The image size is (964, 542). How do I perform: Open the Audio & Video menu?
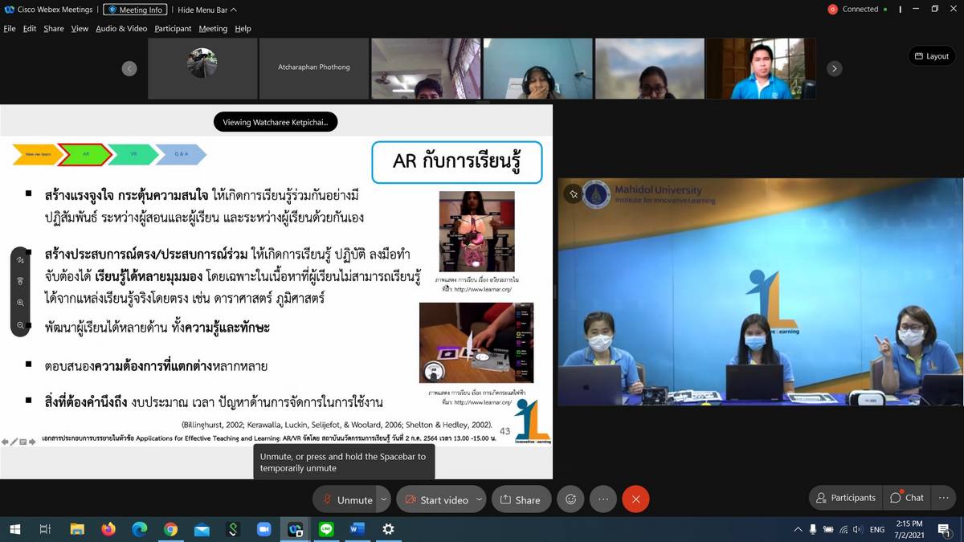[121, 28]
